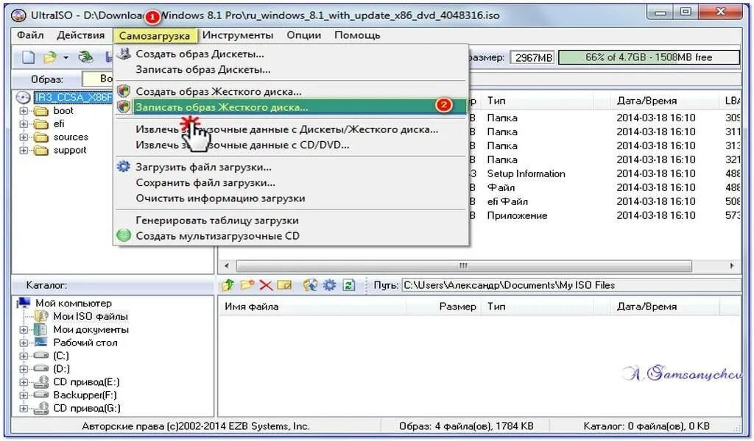Click the green Open CD/DVD toolbar icon
754x441 pixels.
[x=85, y=57]
